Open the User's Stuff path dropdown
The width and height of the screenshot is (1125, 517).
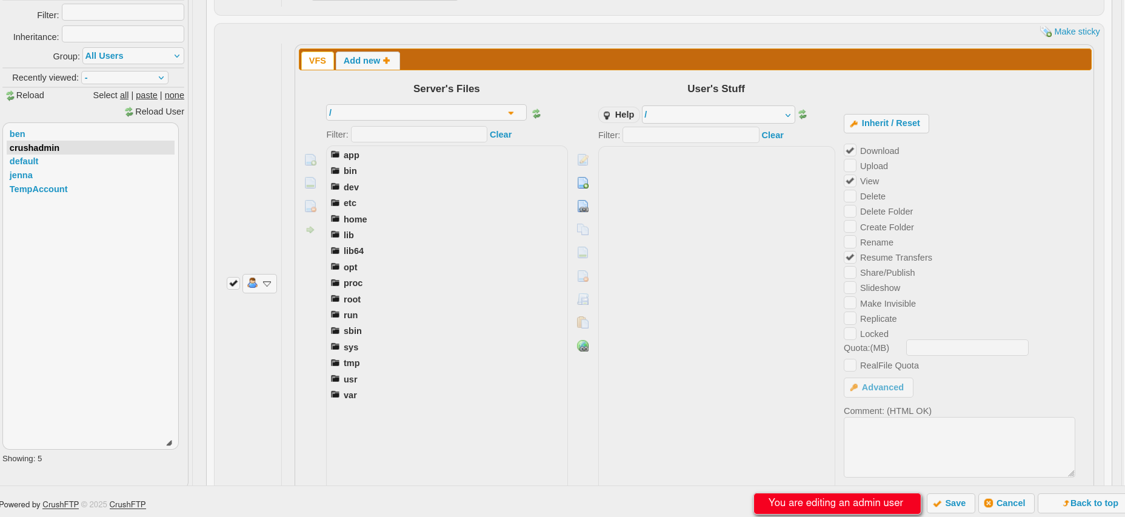coord(718,115)
